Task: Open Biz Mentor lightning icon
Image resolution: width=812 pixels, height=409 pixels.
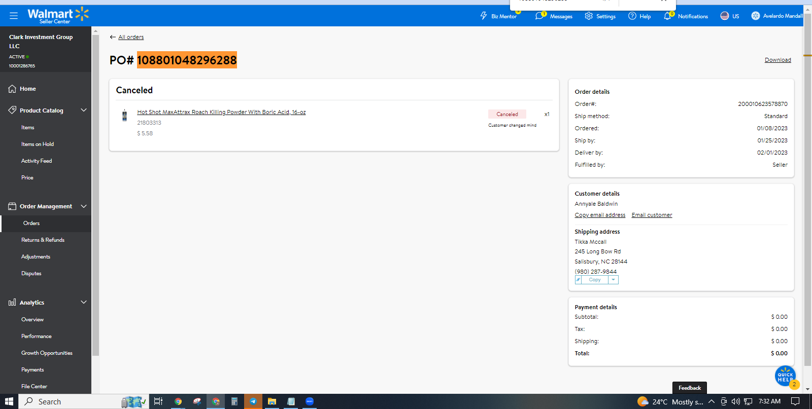Action: click(x=484, y=16)
